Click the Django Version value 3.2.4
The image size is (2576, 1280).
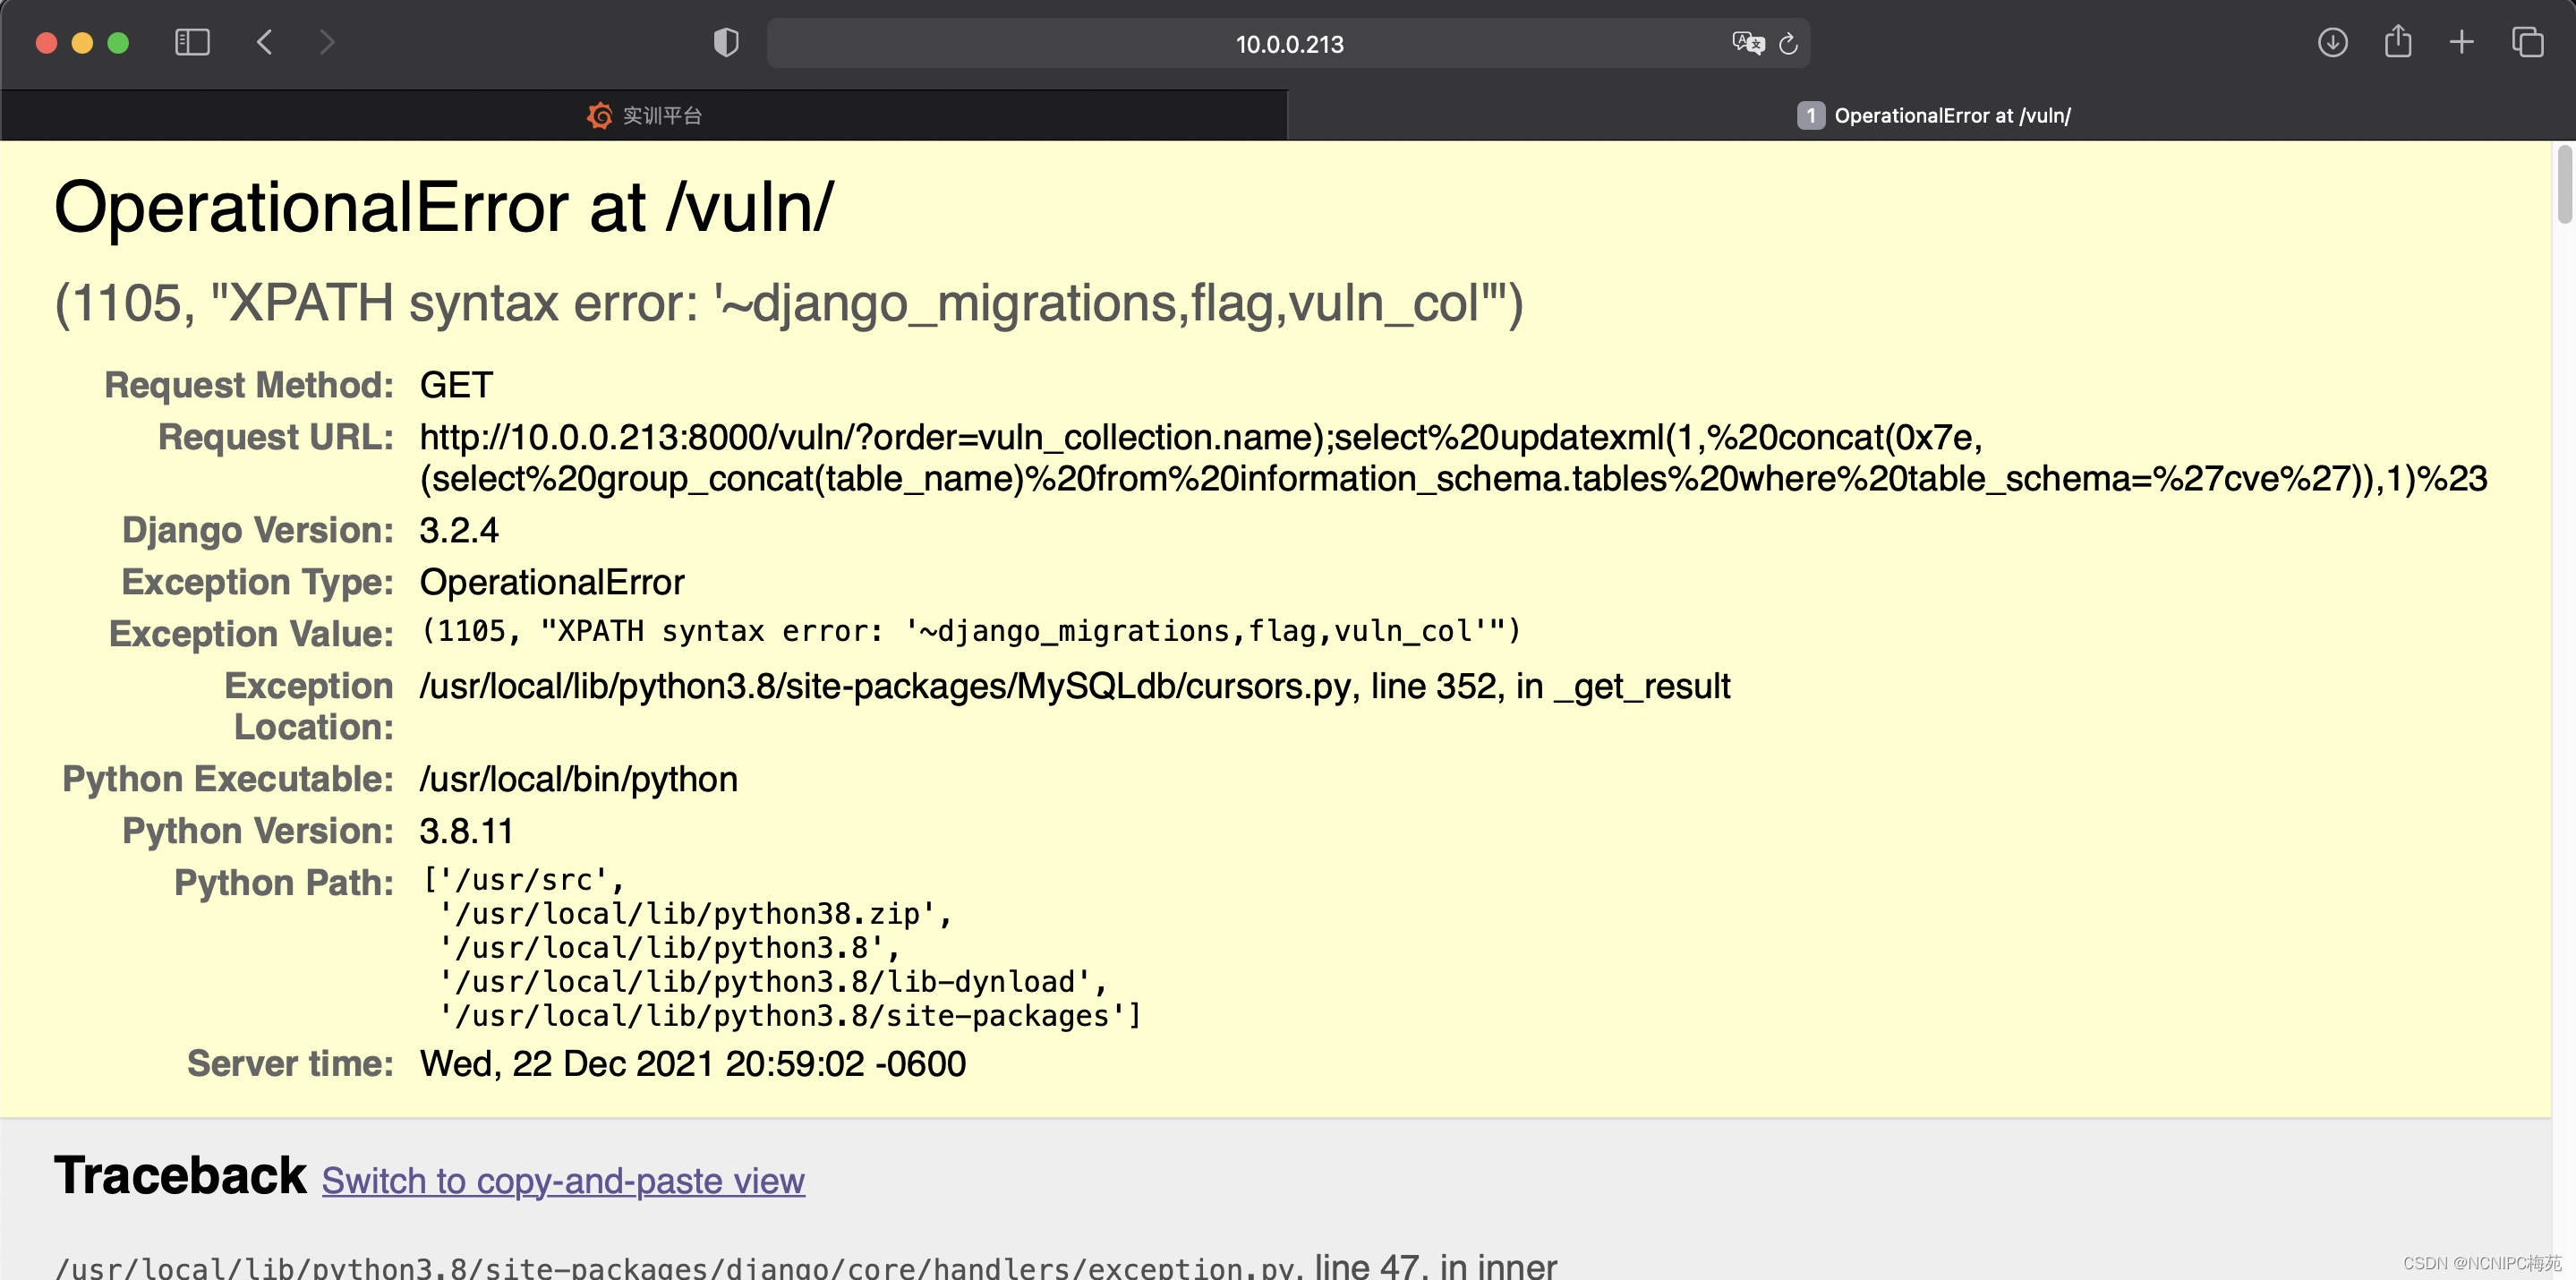point(458,530)
